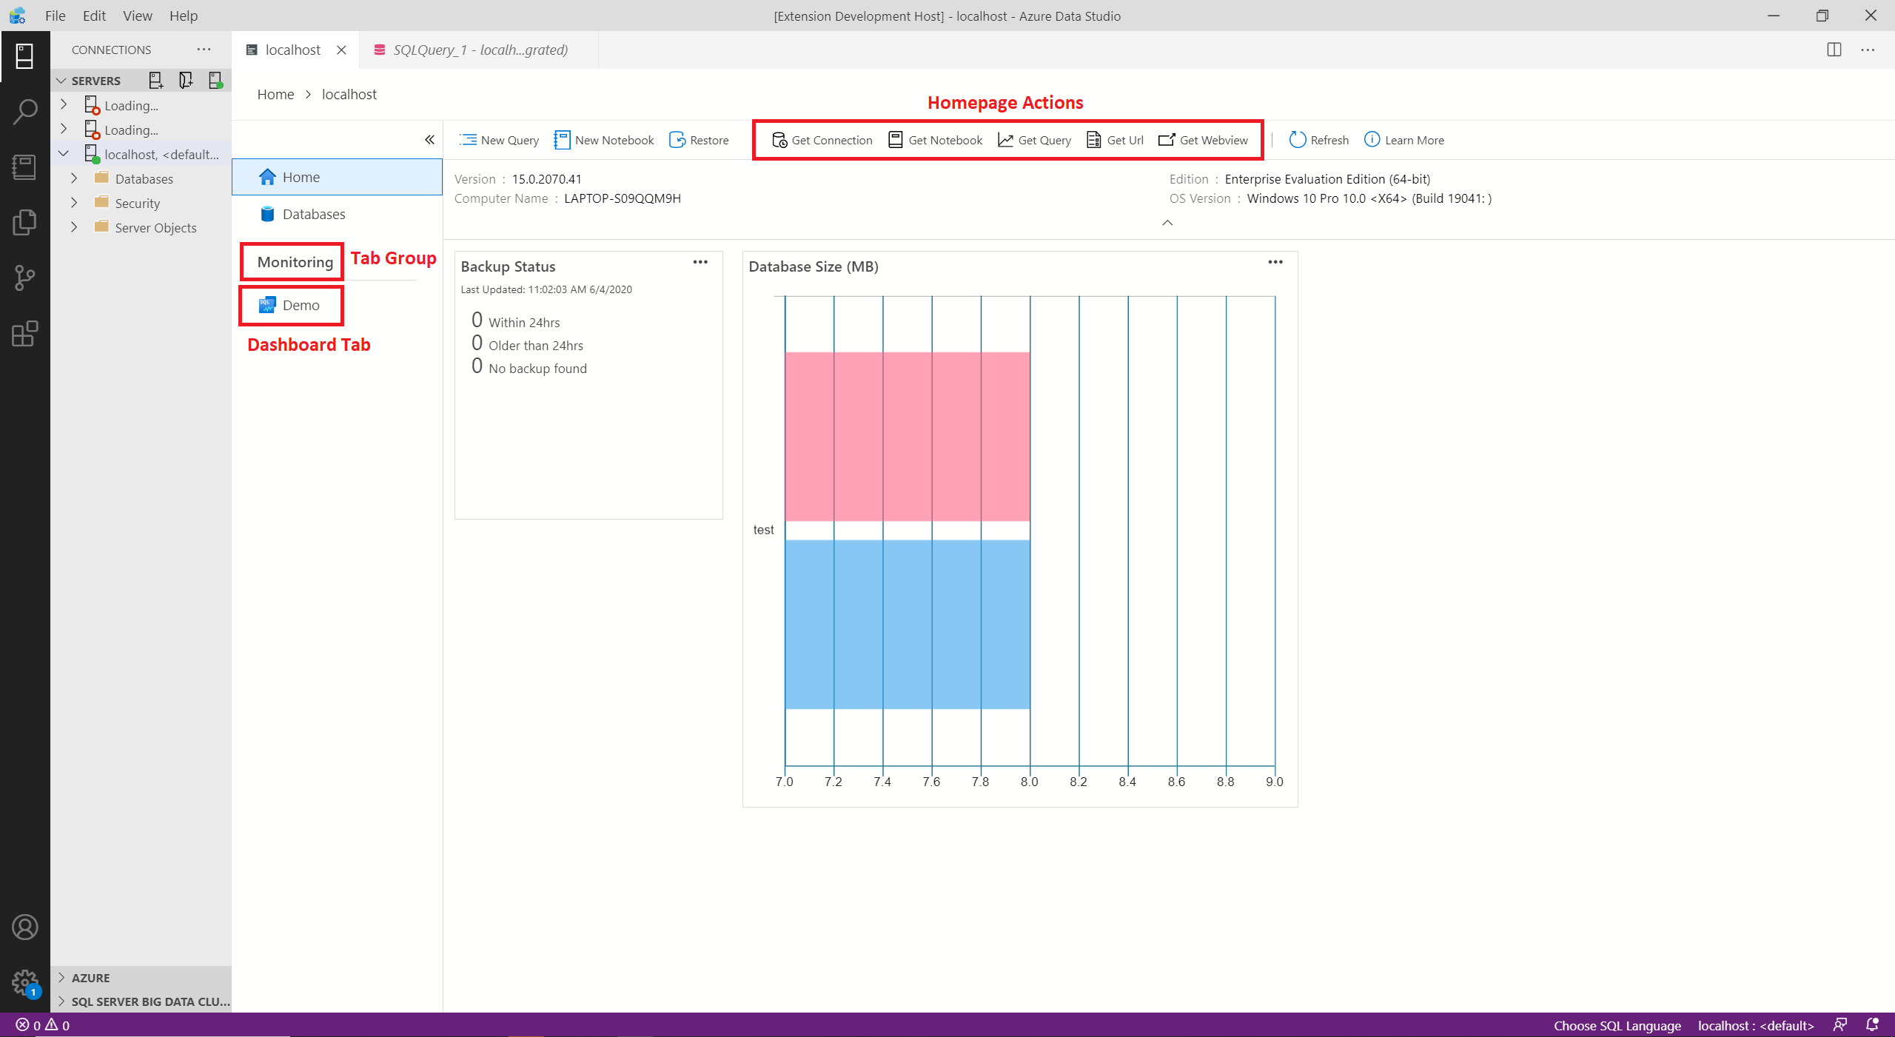The width and height of the screenshot is (1895, 1037).
Task: Click Choose SQL Language in status bar
Action: click(1617, 1025)
